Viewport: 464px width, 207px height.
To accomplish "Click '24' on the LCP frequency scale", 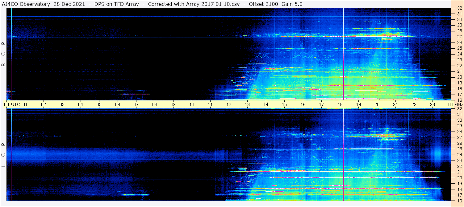I will point(459,155).
